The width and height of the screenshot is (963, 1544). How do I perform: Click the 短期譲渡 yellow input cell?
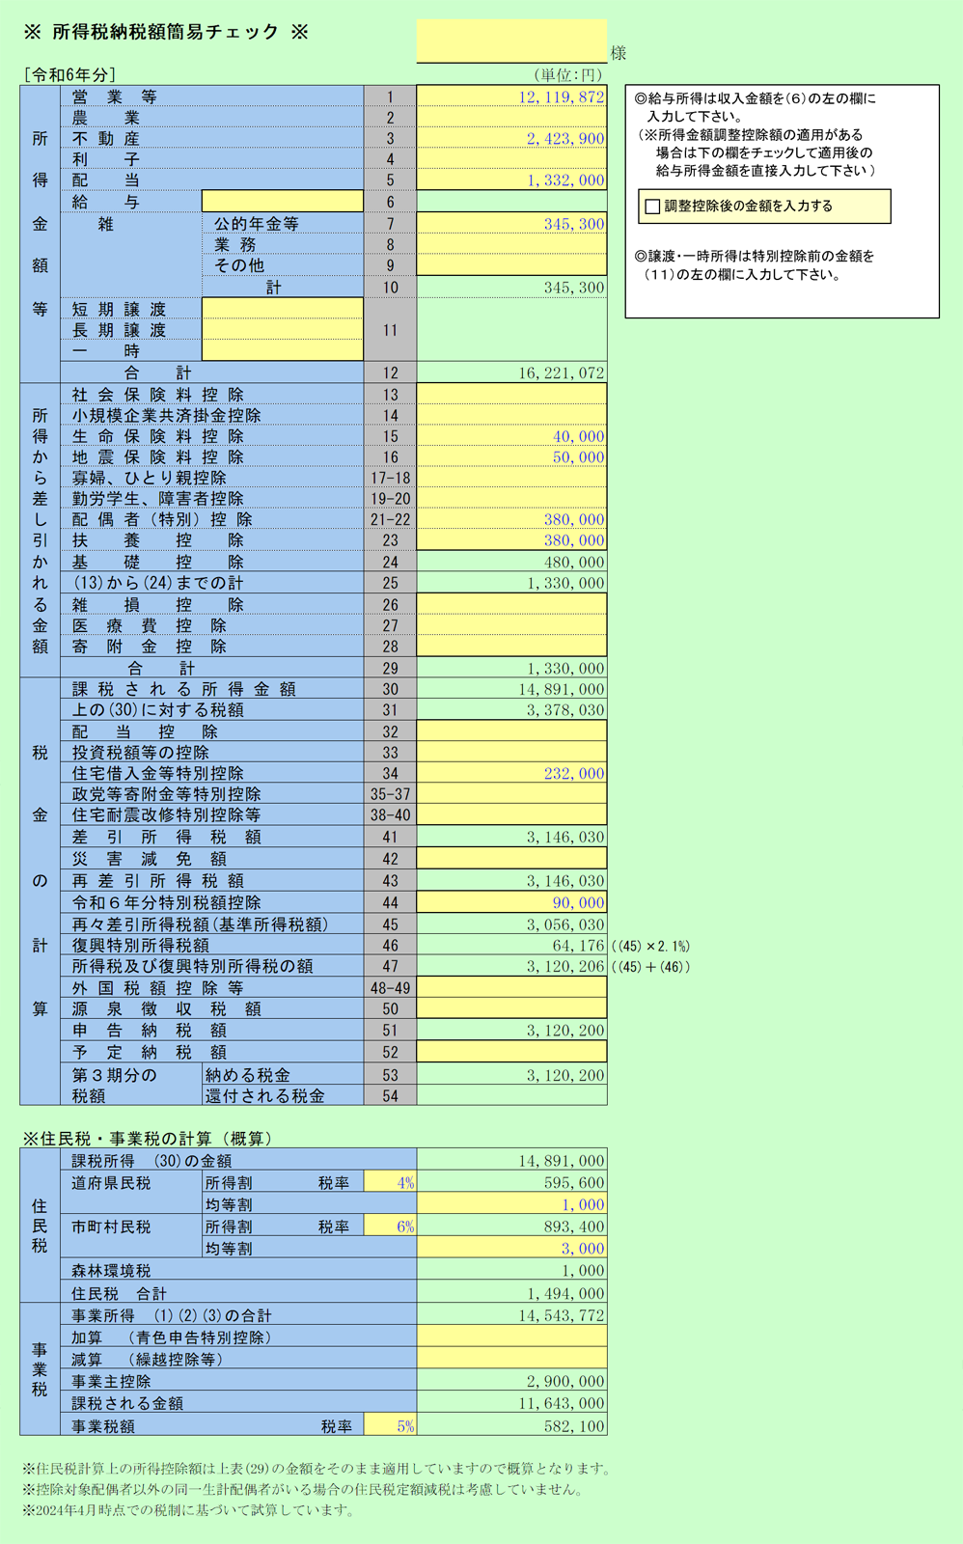pos(282,309)
